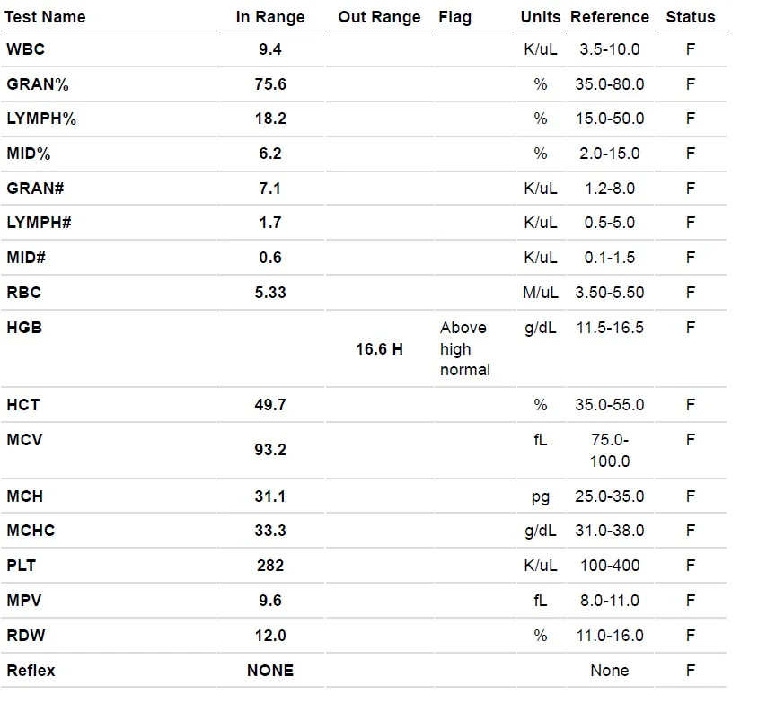758x703 pixels.
Task: Click the Out Range column header
Action: click(x=379, y=17)
